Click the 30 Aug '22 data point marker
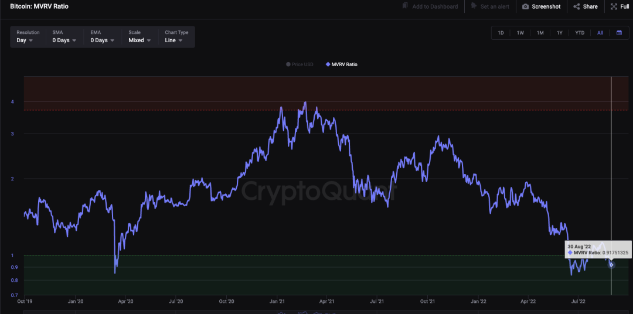Screen dimensions: 633x314 tap(611, 265)
